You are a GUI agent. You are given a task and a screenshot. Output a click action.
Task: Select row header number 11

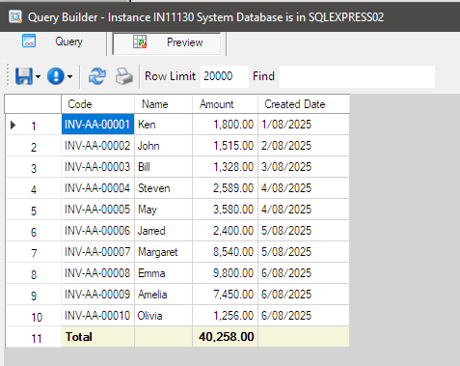[x=33, y=337]
